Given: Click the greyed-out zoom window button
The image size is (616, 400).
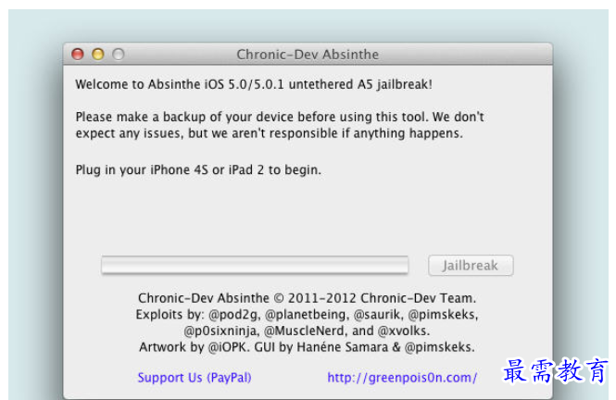Looking at the screenshot, I should [x=119, y=55].
